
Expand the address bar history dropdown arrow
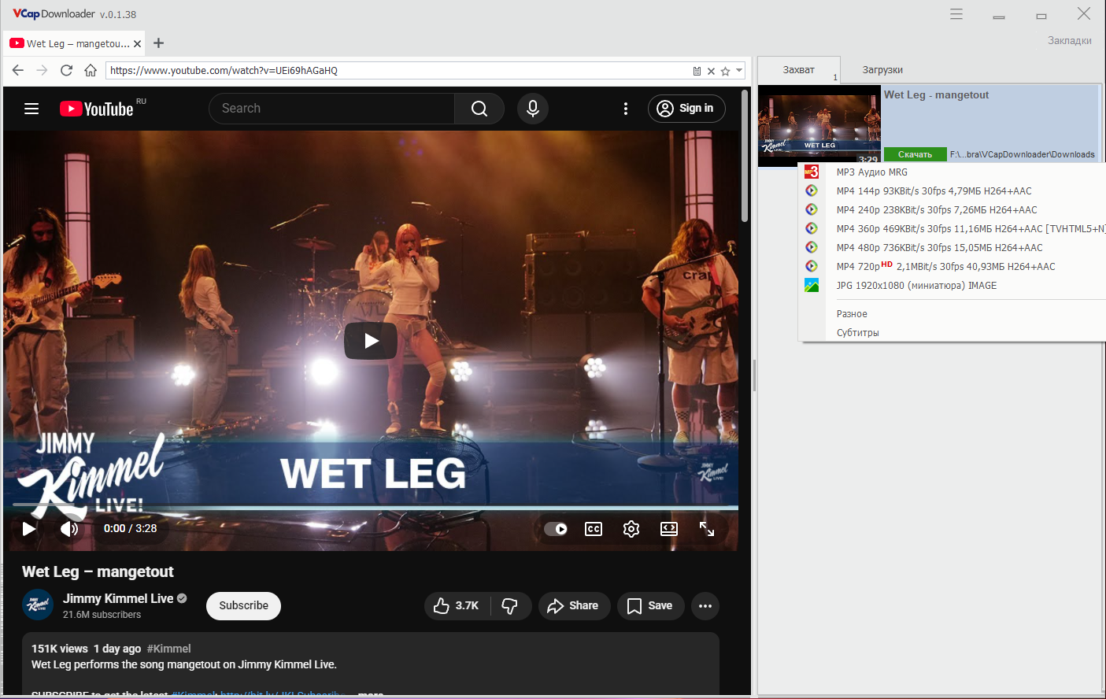point(739,71)
